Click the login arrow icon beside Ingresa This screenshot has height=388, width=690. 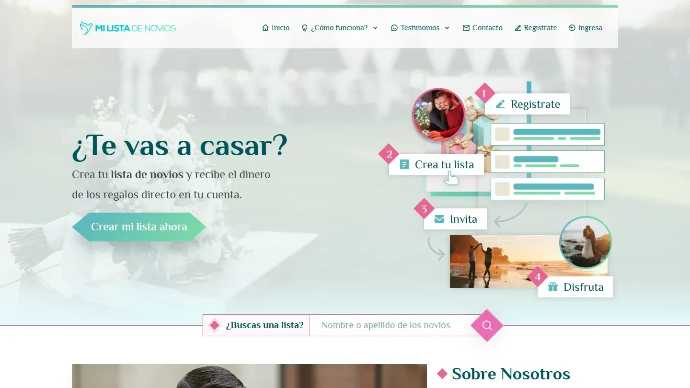coord(572,28)
